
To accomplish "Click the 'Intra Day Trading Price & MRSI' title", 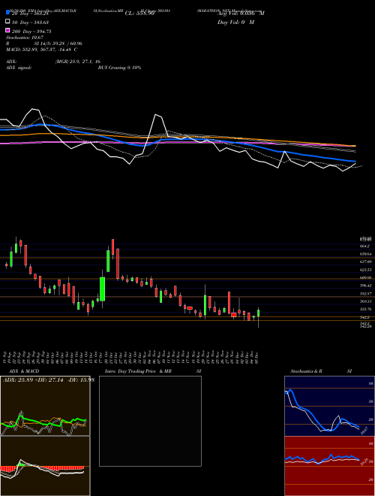I will coord(153,371).
